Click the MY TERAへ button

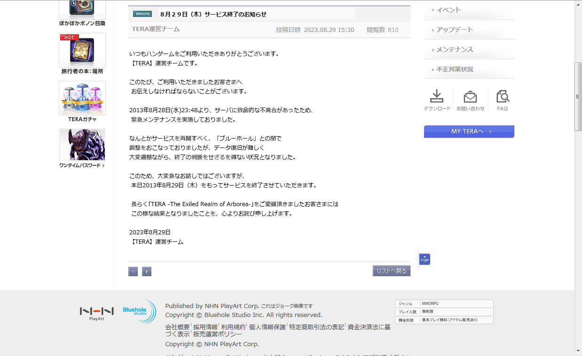pyautogui.click(x=469, y=132)
